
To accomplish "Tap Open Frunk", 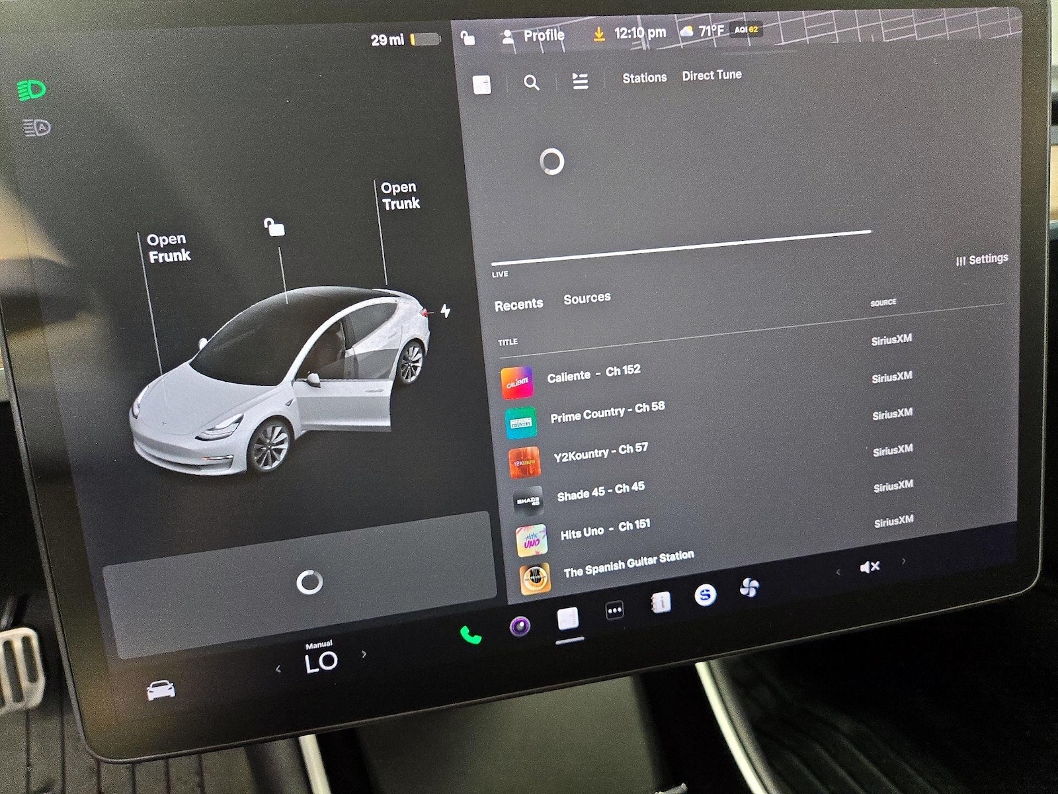I will click(169, 247).
